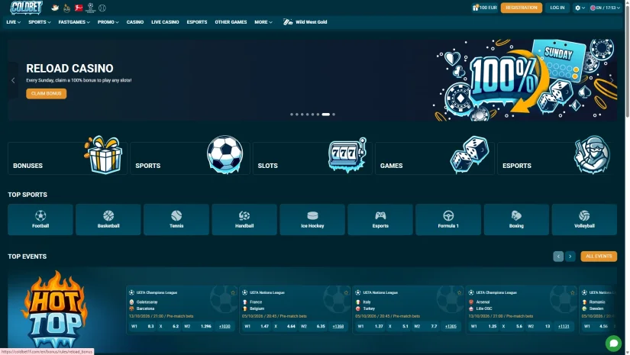This screenshot has height=355, width=630.
Task: Click Top Events previous arrow
Action: [558, 257]
